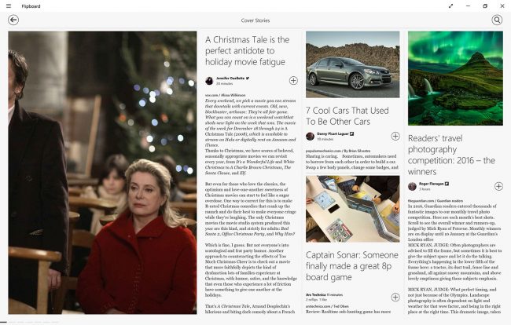Image resolution: width=511 pixels, height=325 pixels.
Task: Open headline '7 Cool Cars That Used To Be Other Cars'
Action: pos(347,116)
